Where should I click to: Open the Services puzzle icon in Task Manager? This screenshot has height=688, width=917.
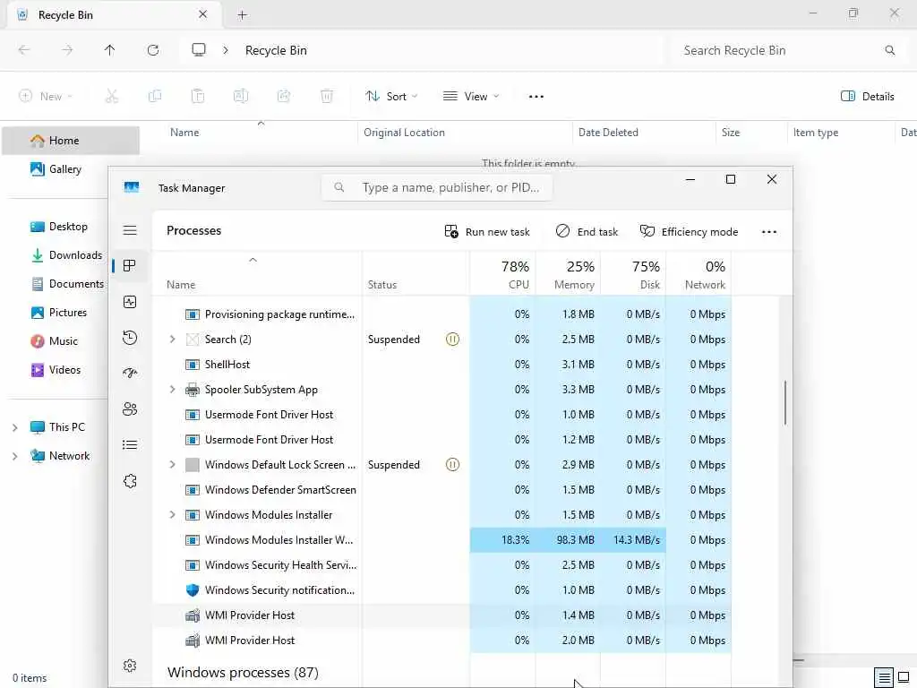(x=130, y=481)
